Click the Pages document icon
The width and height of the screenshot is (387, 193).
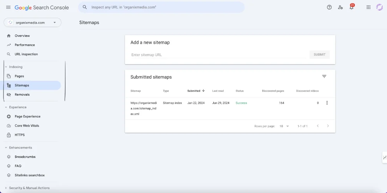click(9, 76)
